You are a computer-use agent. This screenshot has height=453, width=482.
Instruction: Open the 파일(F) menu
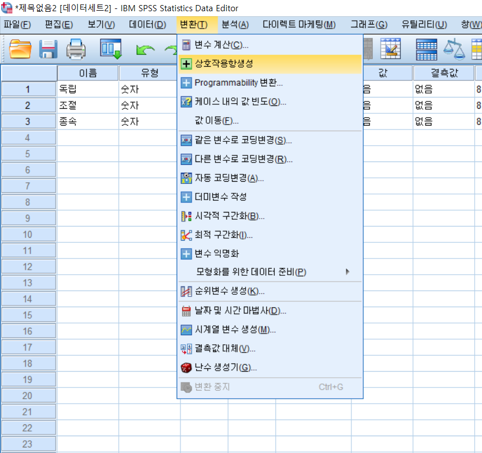click(x=17, y=24)
